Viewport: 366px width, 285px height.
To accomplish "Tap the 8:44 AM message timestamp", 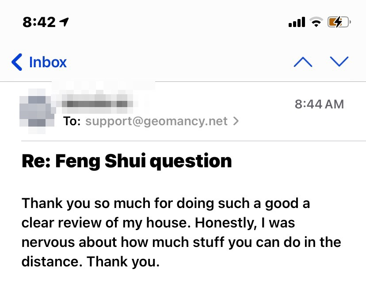I will click(319, 104).
